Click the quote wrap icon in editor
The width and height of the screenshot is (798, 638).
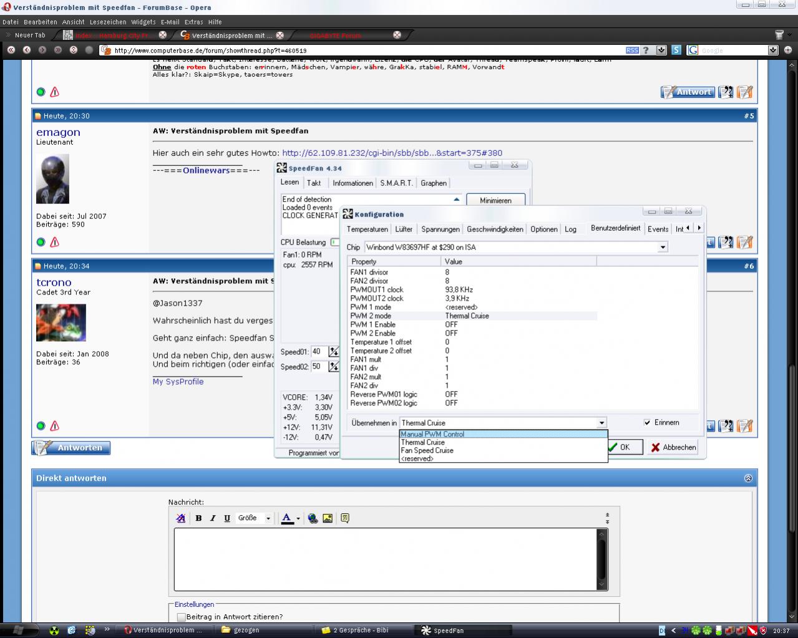click(x=345, y=518)
